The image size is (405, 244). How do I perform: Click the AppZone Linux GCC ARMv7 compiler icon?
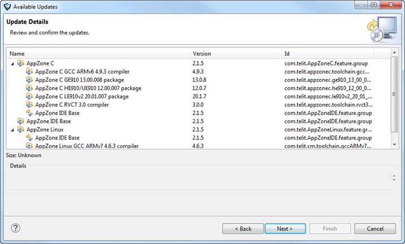pyautogui.click(x=29, y=146)
